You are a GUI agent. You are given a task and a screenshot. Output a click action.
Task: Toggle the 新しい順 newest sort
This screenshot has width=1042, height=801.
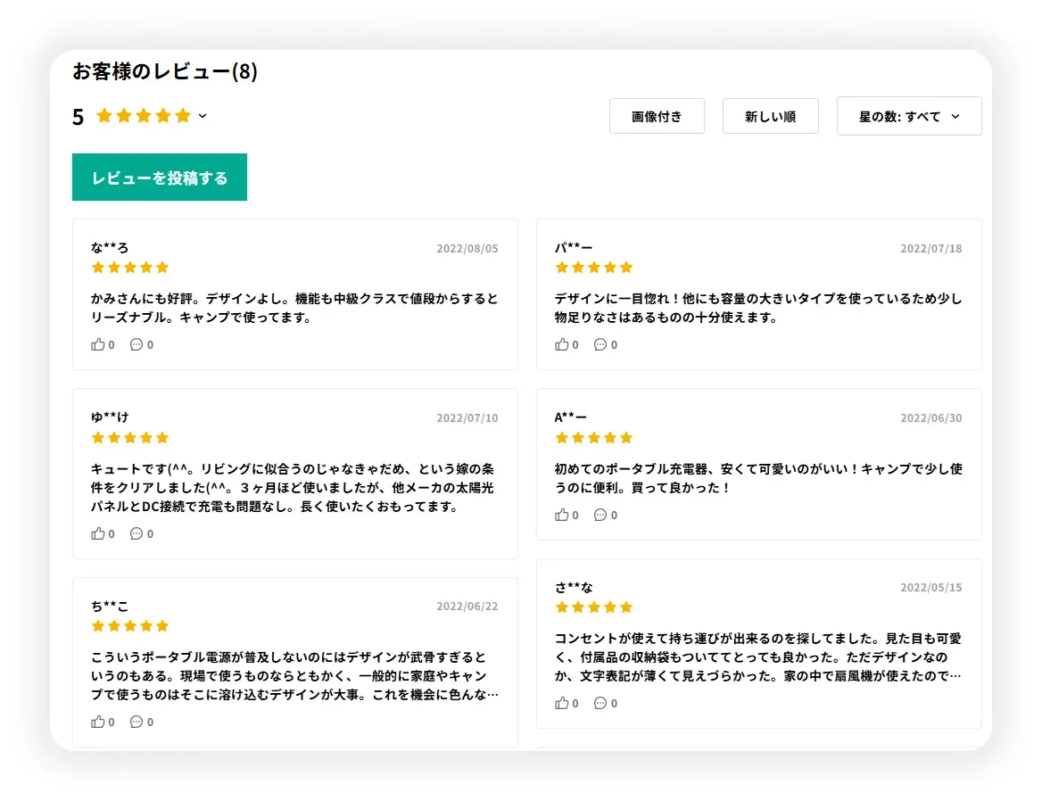point(770,116)
